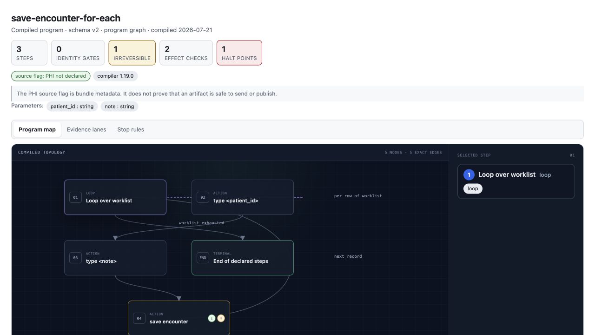The image size is (595, 335).
Task: Click the save-encounter-for-each heading
Action: (x=66, y=18)
